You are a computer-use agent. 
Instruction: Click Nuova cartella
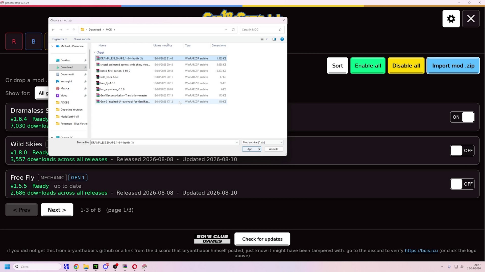(82, 39)
